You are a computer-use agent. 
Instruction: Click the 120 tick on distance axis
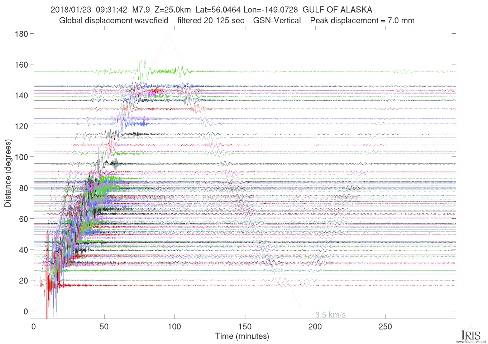coord(21,126)
